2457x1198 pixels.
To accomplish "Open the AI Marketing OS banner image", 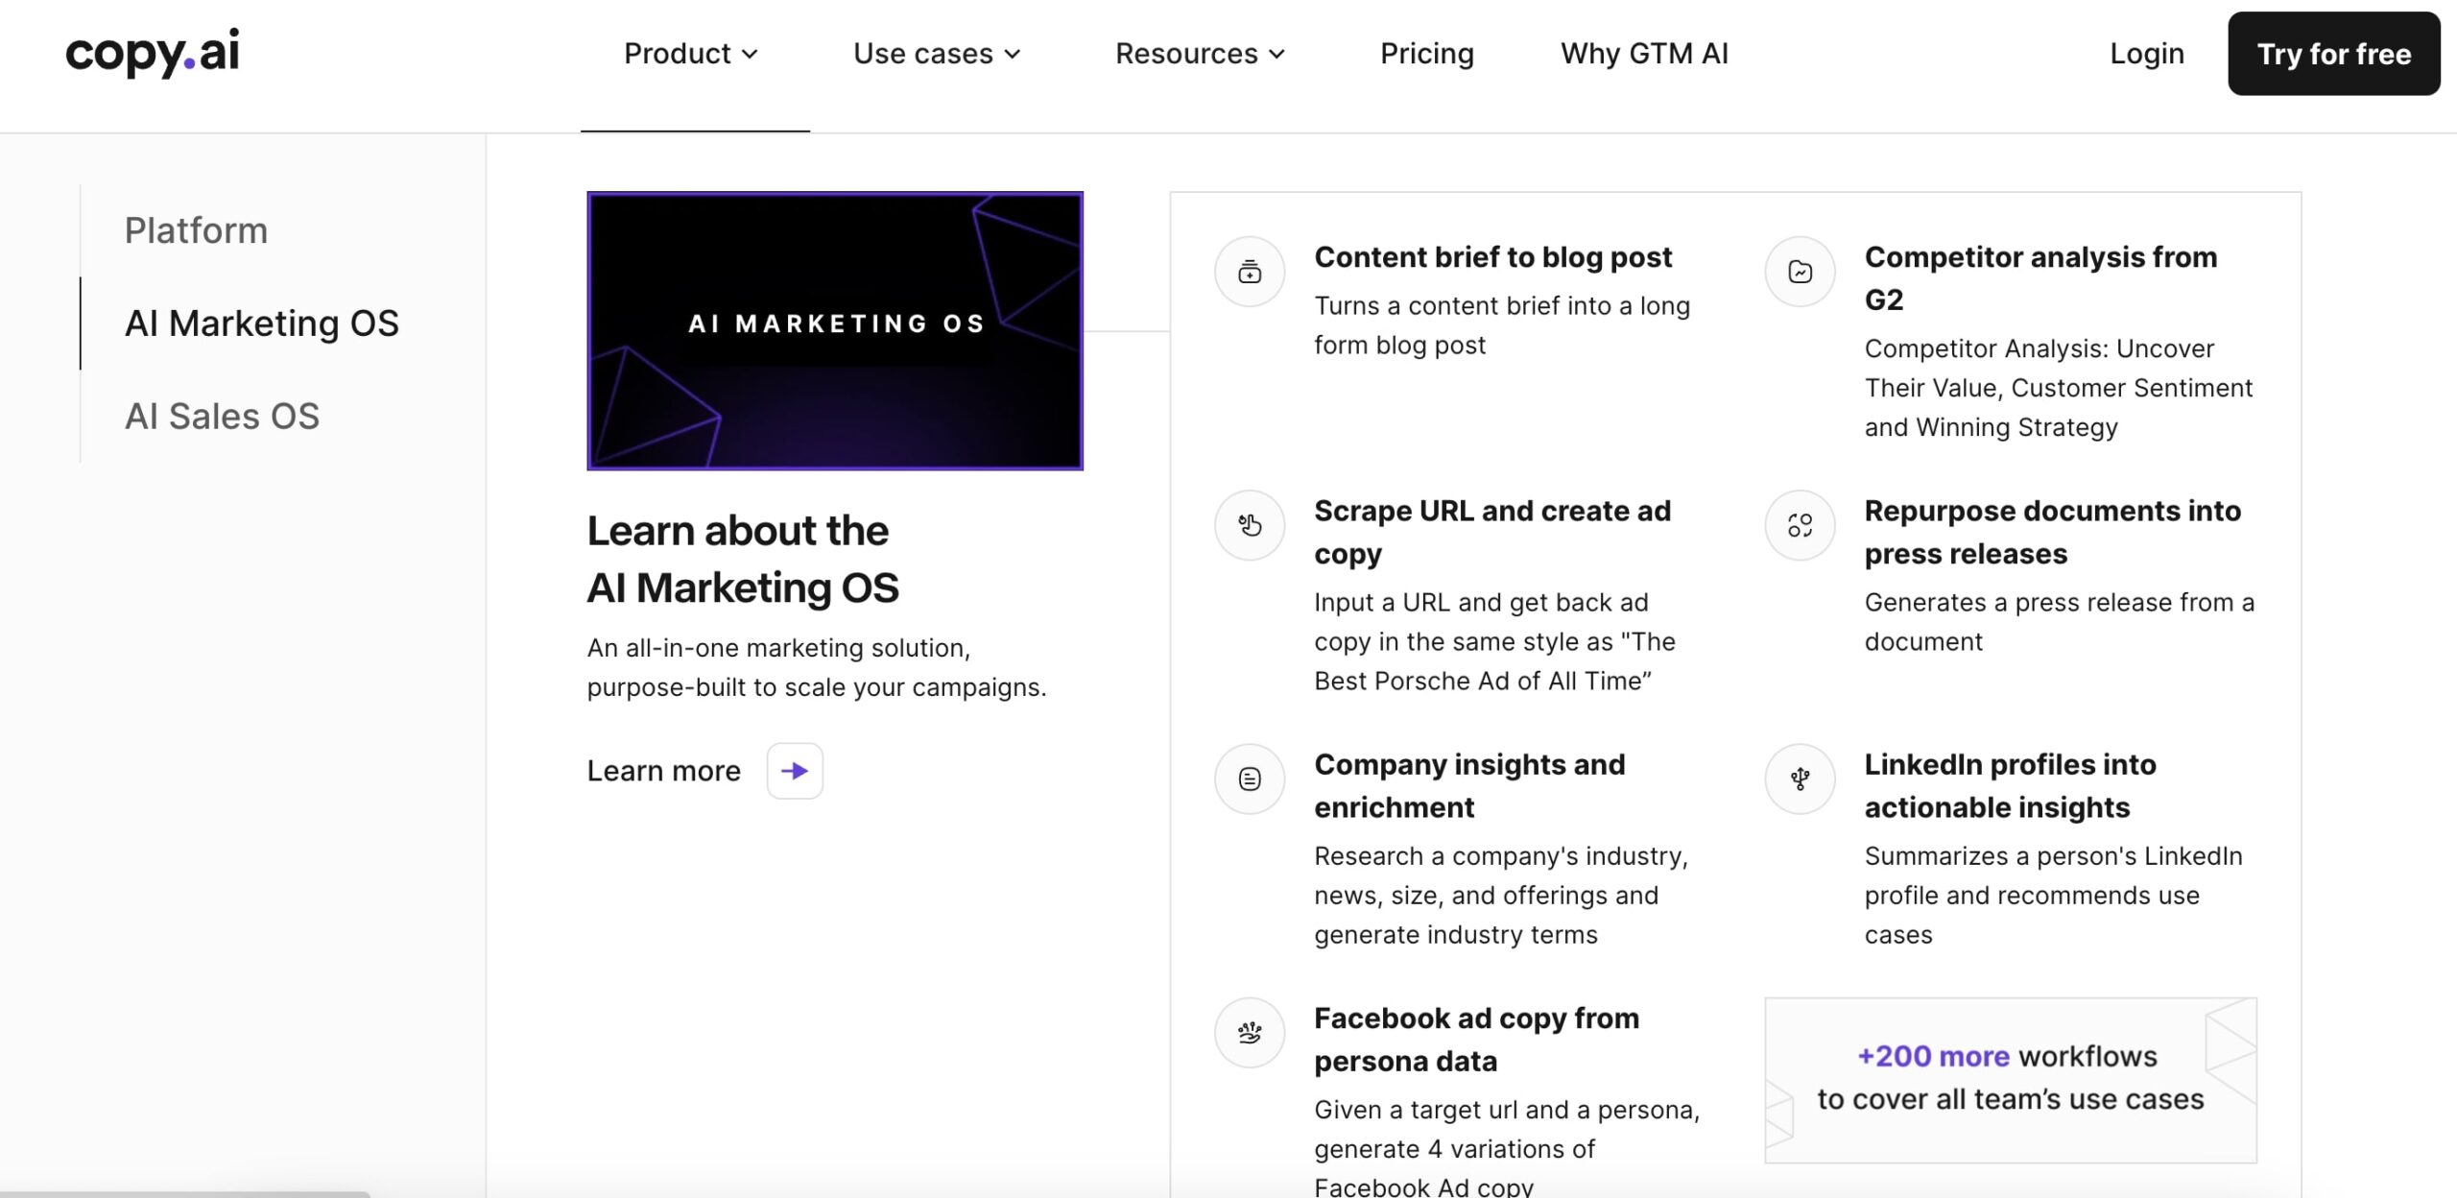I will tap(835, 331).
